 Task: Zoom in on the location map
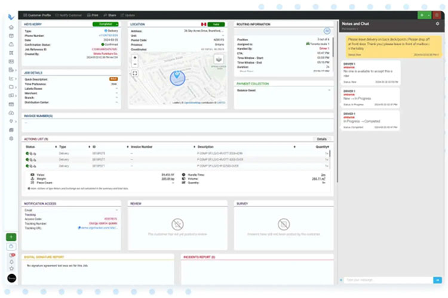[x=135, y=58]
